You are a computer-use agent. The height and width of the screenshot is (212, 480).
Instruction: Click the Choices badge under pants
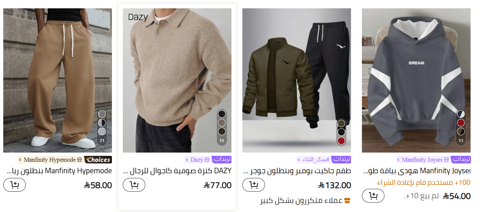(x=98, y=160)
